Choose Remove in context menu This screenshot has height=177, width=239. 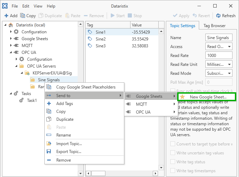pos(84,160)
